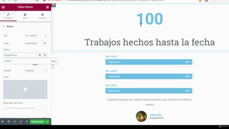Click the browser address bar

point(115,1)
